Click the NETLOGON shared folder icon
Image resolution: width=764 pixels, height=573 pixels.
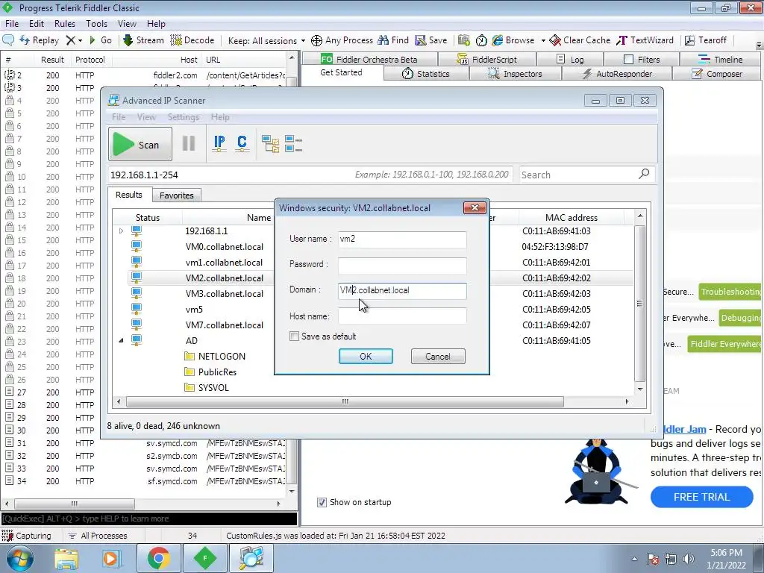point(190,356)
